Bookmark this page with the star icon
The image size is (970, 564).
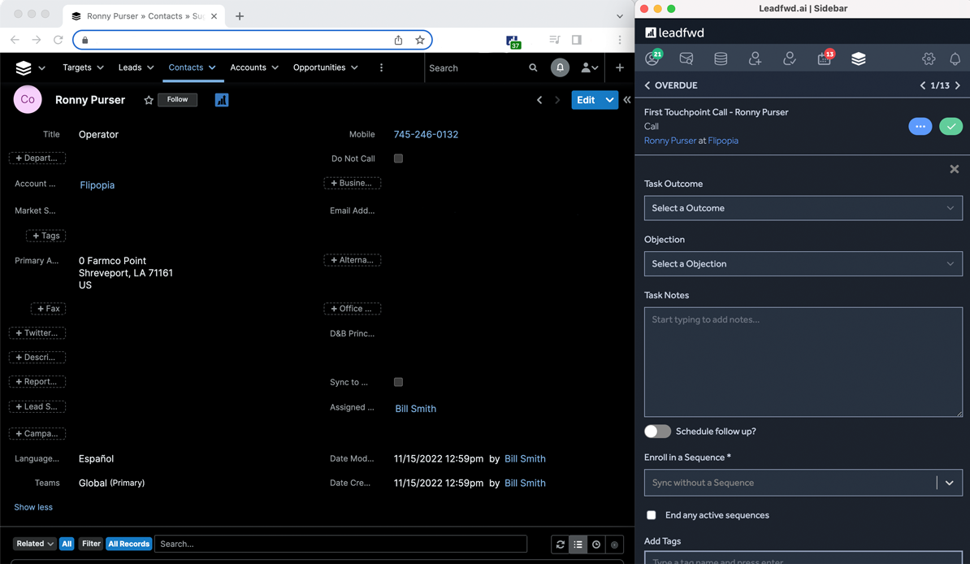[x=420, y=40]
